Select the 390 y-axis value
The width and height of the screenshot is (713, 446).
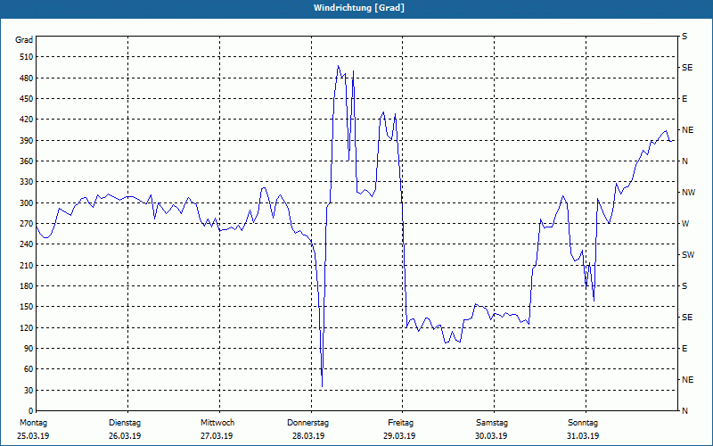click(x=27, y=141)
